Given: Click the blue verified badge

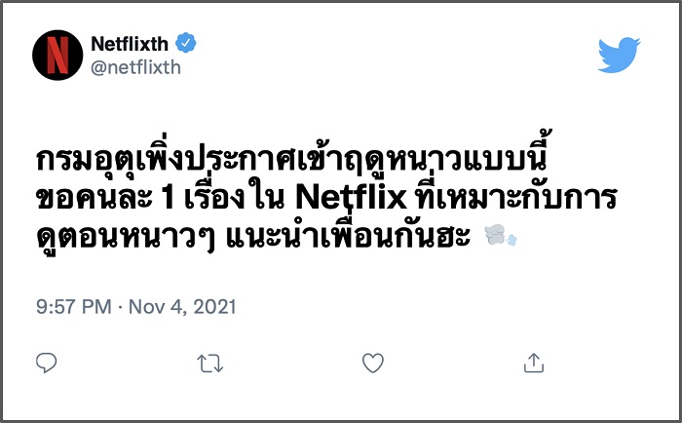Looking at the screenshot, I should pos(186,43).
